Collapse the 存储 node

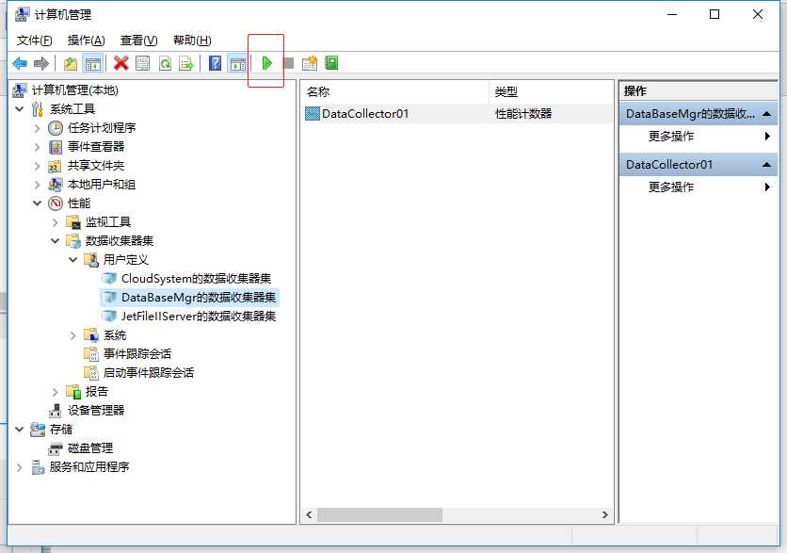[x=20, y=430]
